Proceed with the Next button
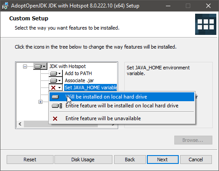The image size is (219, 171). pos(163,160)
